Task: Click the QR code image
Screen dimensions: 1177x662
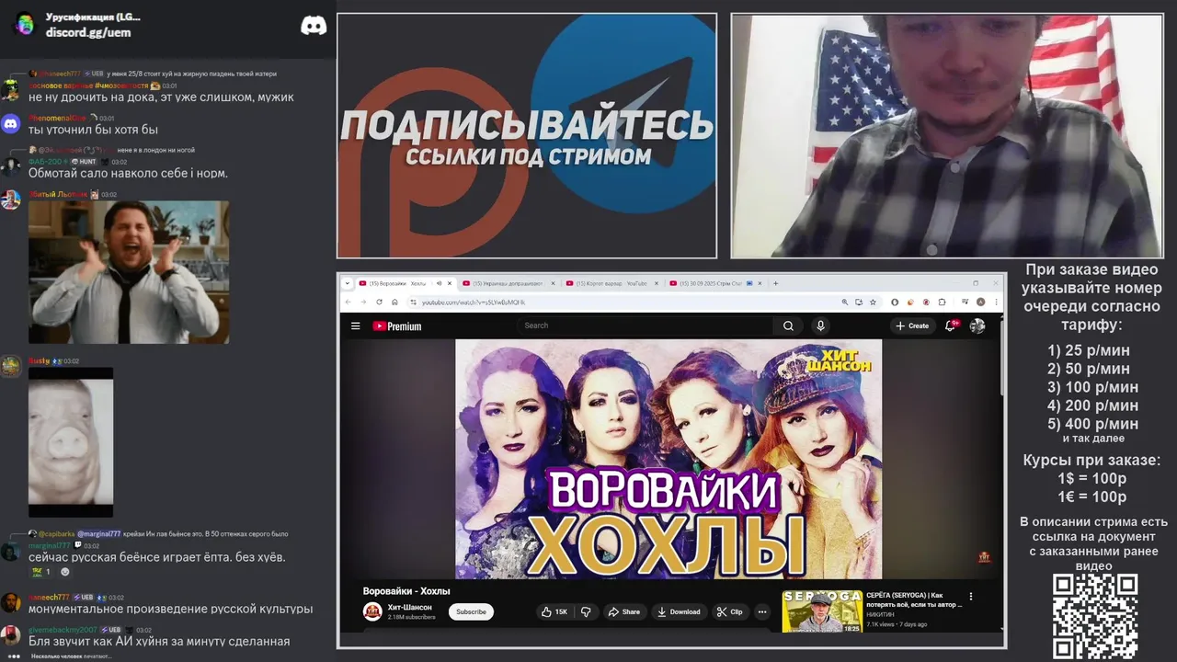Action: click(1095, 617)
